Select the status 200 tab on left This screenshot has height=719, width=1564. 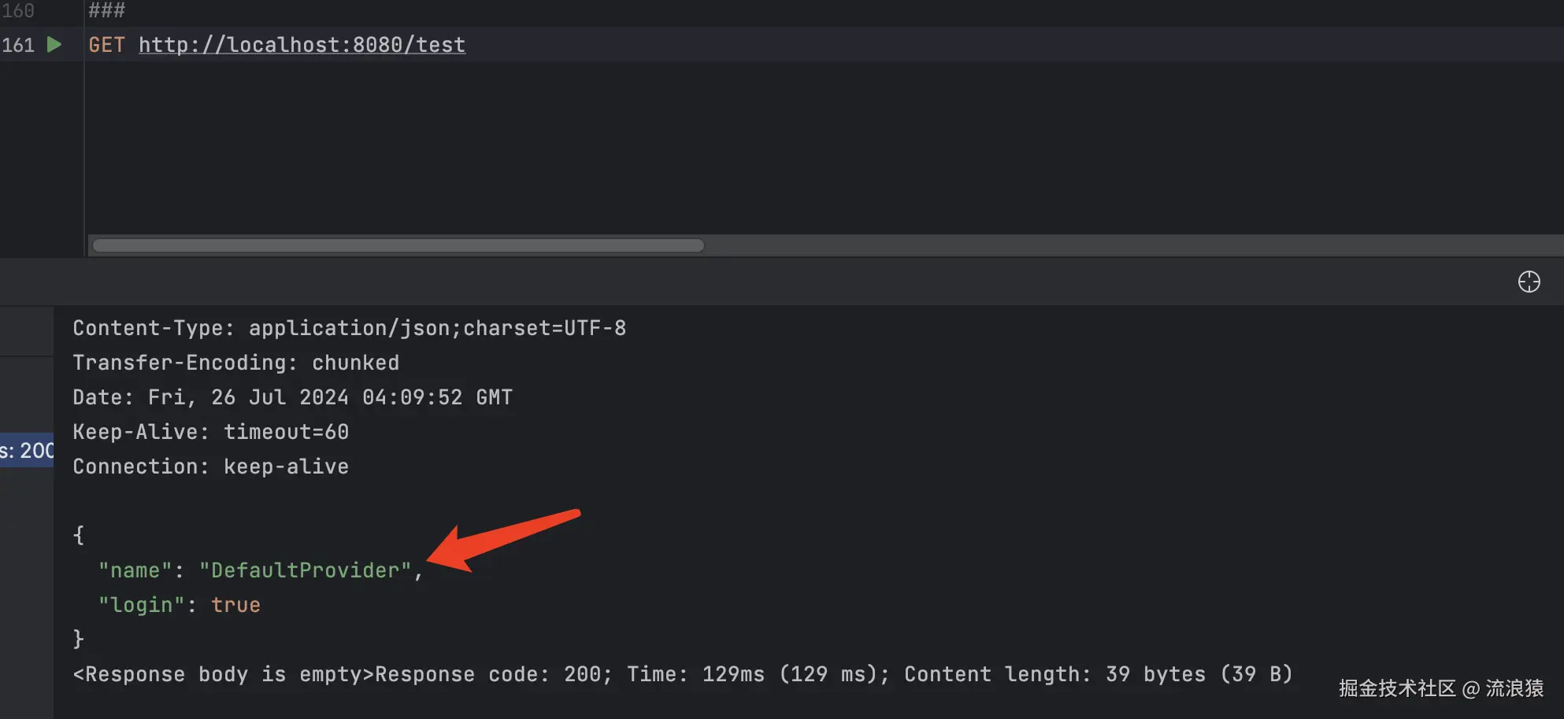[x=27, y=450]
